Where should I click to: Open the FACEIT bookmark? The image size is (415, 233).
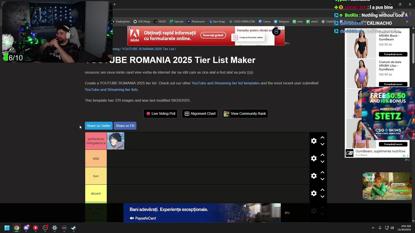(x=160, y=22)
